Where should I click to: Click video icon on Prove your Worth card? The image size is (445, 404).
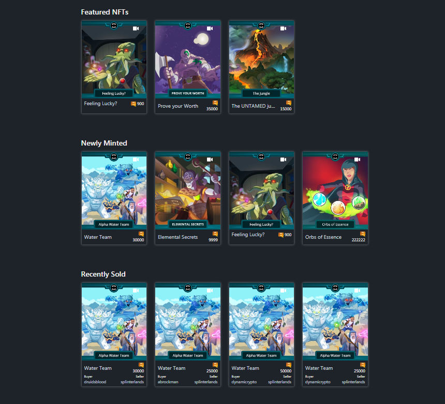click(210, 28)
